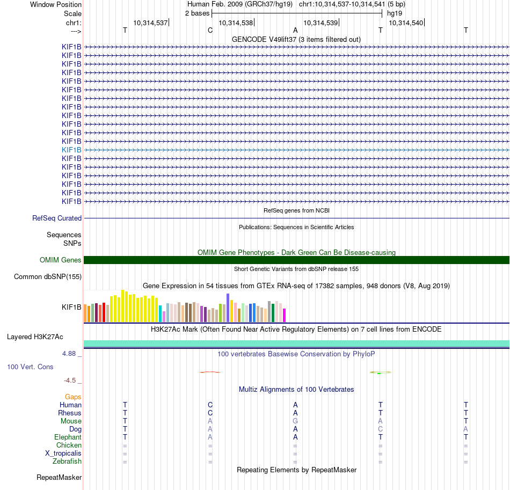This screenshot has width=510, height=490.
Task: Click the position label 10,314,537
Action: tap(151, 23)
